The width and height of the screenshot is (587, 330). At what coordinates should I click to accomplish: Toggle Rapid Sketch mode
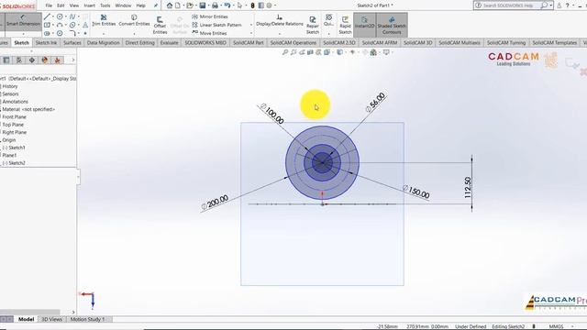tap(345, 25)
